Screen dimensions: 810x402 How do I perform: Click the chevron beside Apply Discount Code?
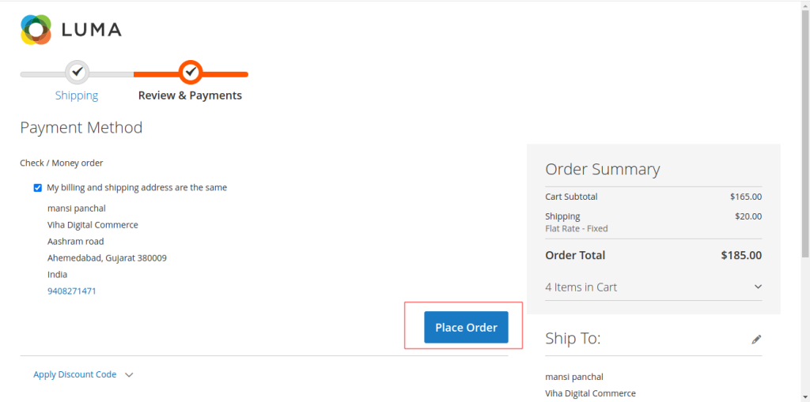coord(129,374)
